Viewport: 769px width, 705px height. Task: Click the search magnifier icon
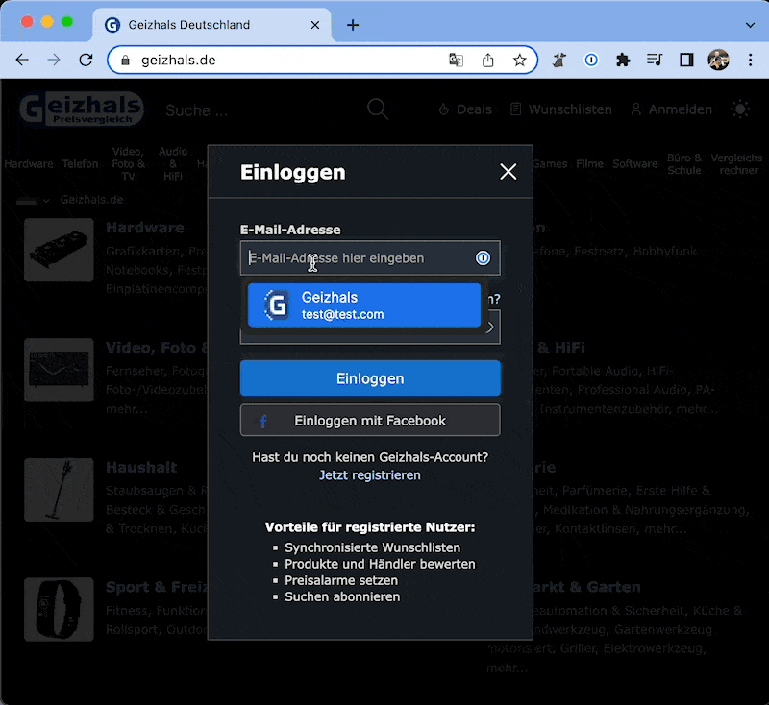click(379, 109)
